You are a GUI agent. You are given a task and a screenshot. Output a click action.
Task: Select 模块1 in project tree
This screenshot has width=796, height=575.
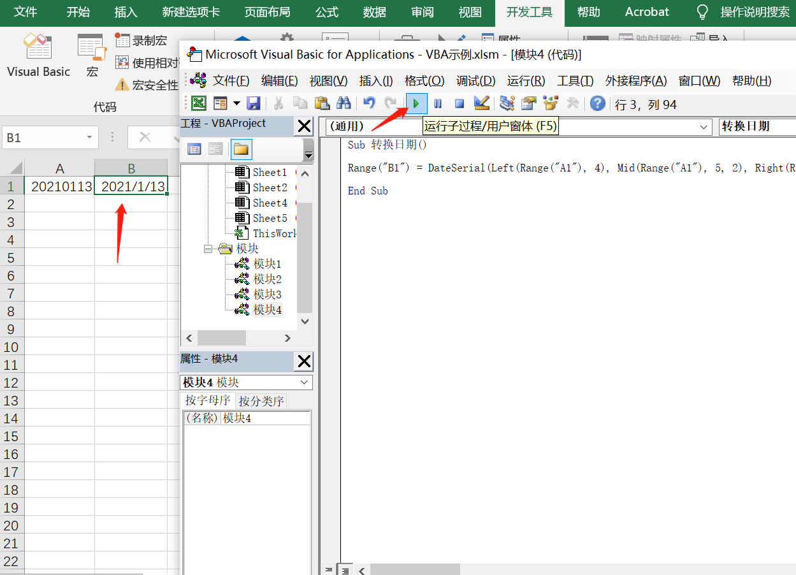pos(267,264)
